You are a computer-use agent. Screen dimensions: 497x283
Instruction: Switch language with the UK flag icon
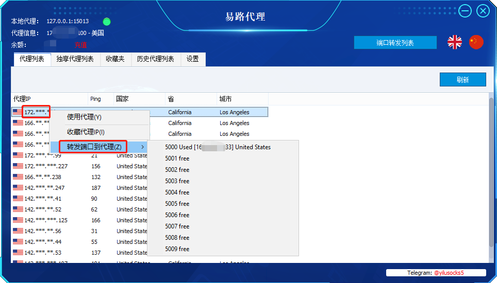pos(454,42)
